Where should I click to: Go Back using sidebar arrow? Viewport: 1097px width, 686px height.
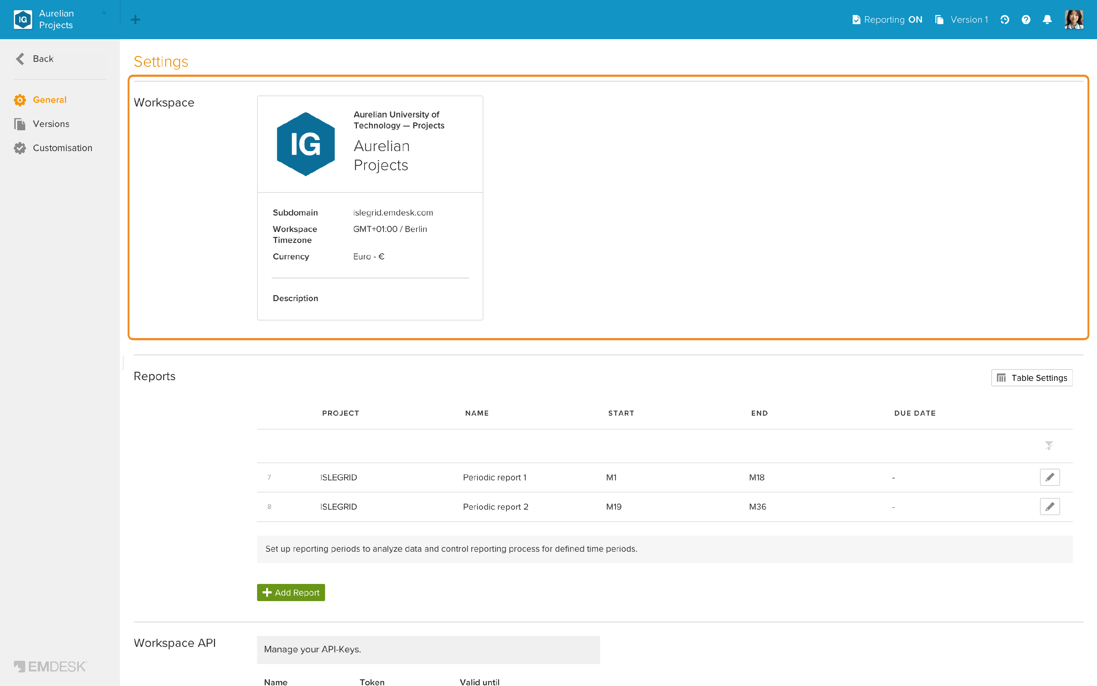pos(34,59)
